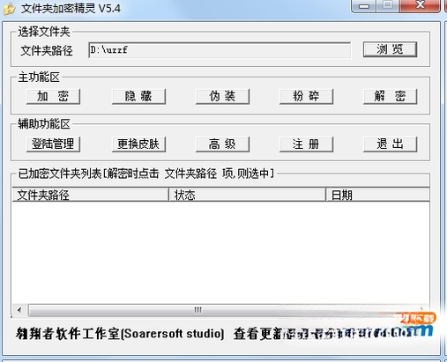This screenshot has height=362, width=447.
Task: Minimize the 文件夹加密精灵 window
Action: tap(364, 6)
